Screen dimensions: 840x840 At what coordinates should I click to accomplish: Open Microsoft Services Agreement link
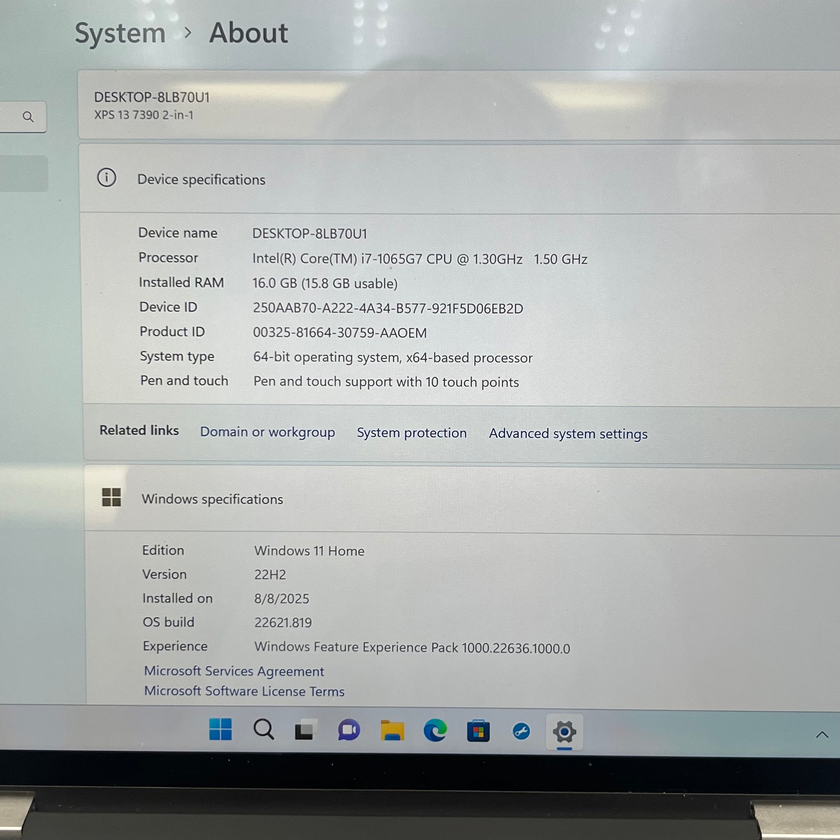[234, 671]
